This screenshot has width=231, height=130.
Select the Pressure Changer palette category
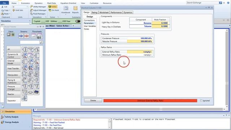pos(13,88)
